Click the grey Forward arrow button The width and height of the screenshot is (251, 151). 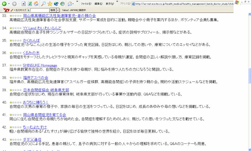(x=14, y=4)
